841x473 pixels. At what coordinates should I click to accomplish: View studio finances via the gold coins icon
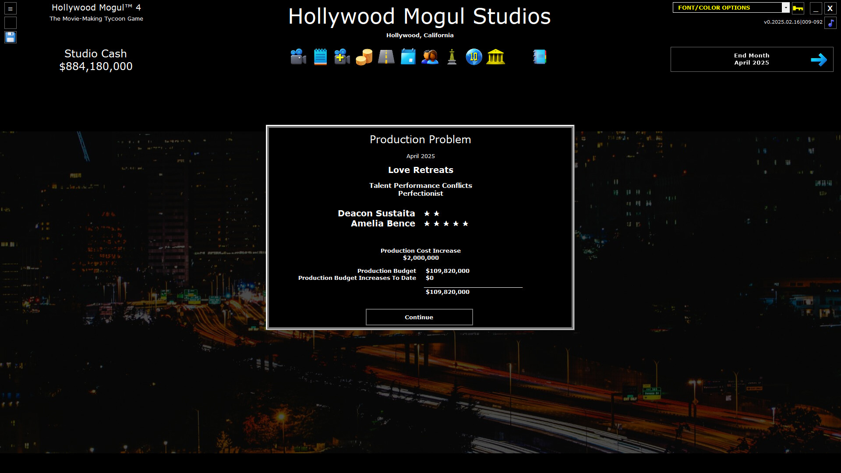[x=364, y=56]
